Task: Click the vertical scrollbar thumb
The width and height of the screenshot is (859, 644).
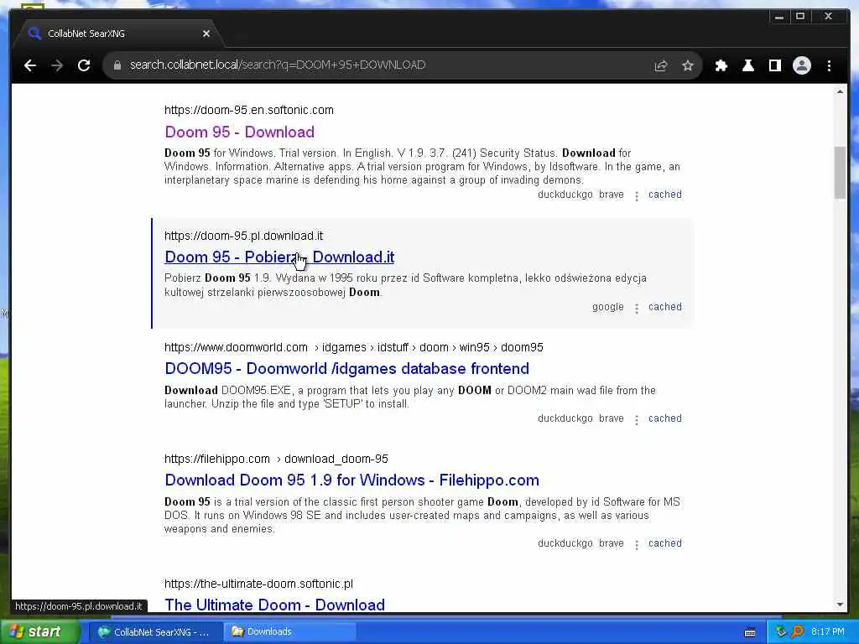Action: point(840,173)
